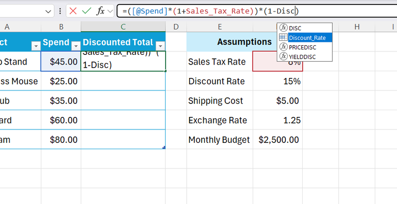The height and width of the screenshot is (204, 397).
Task: Cancel the formula entry with the red X
Action: 73,11
